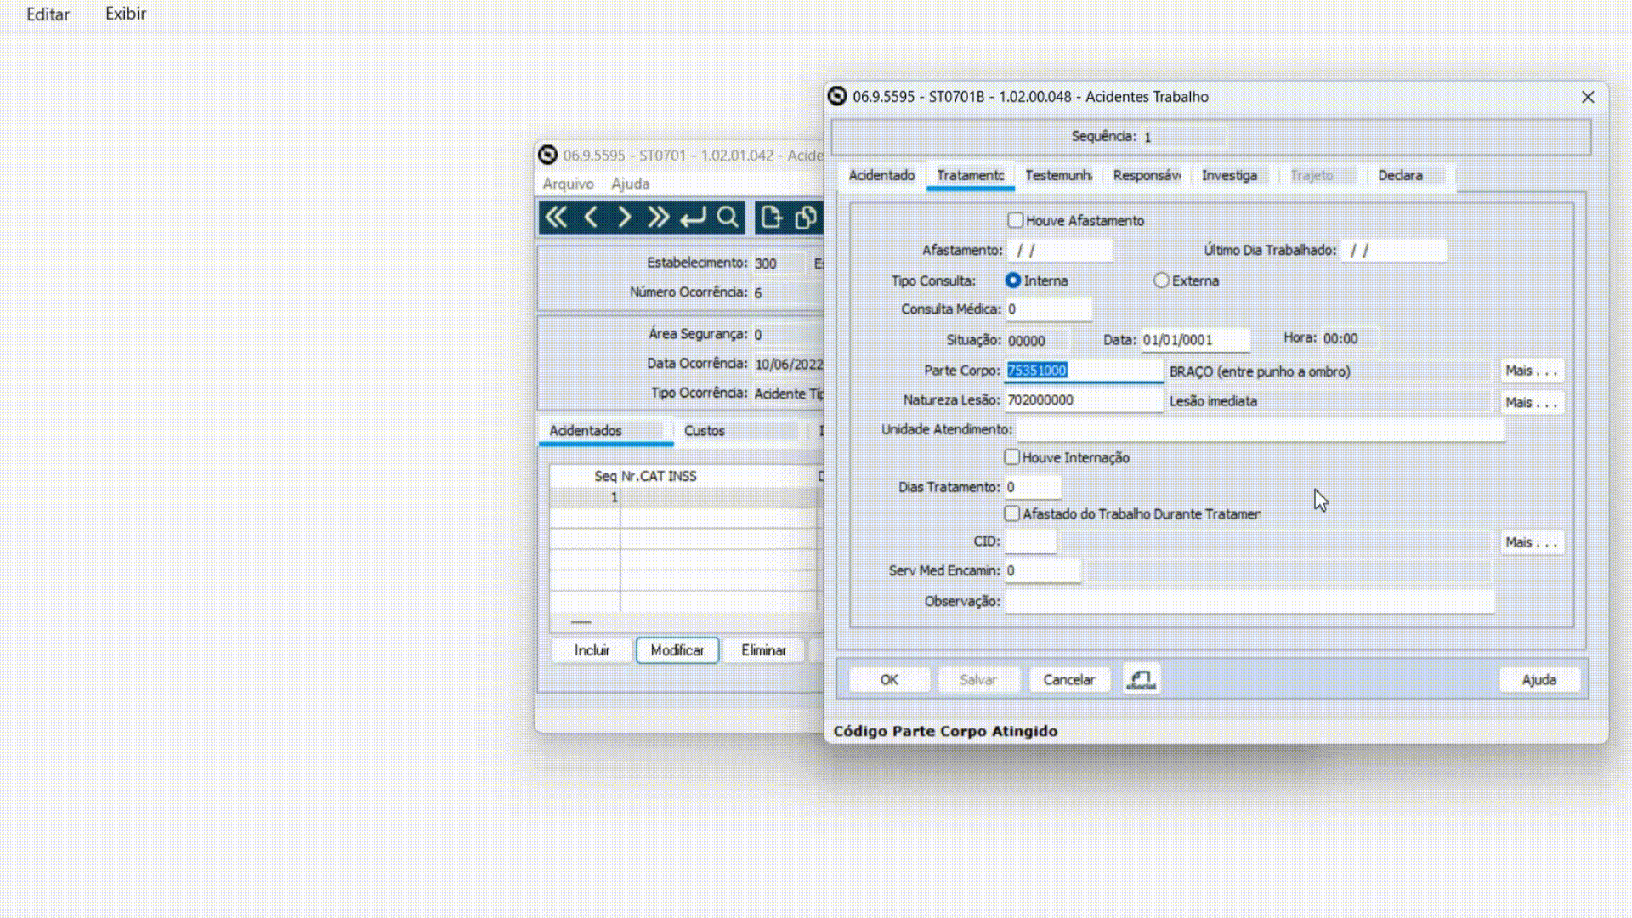Select Acidentados tab in back window

[605, 431]
